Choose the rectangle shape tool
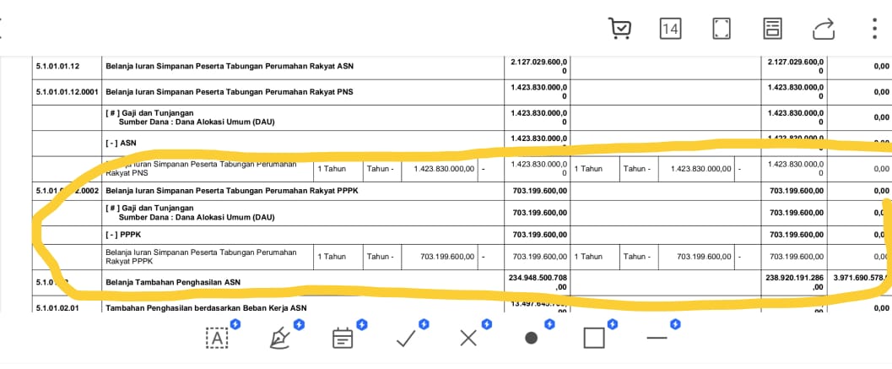 coord(594,339)
